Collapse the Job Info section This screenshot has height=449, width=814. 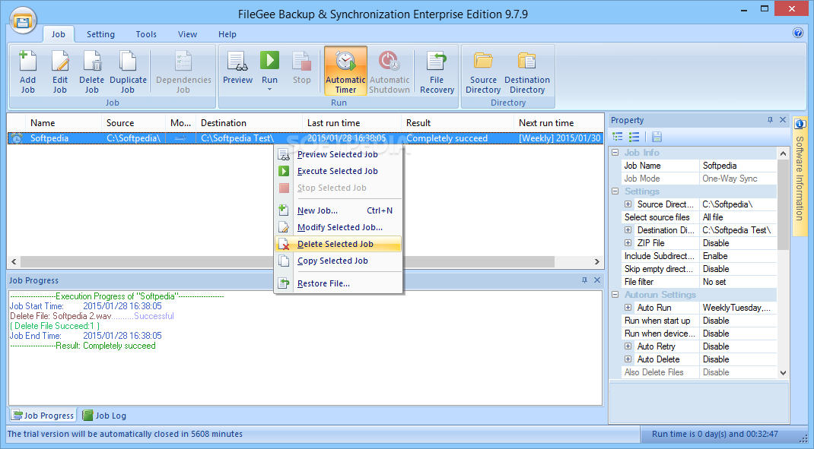[615, 153]
